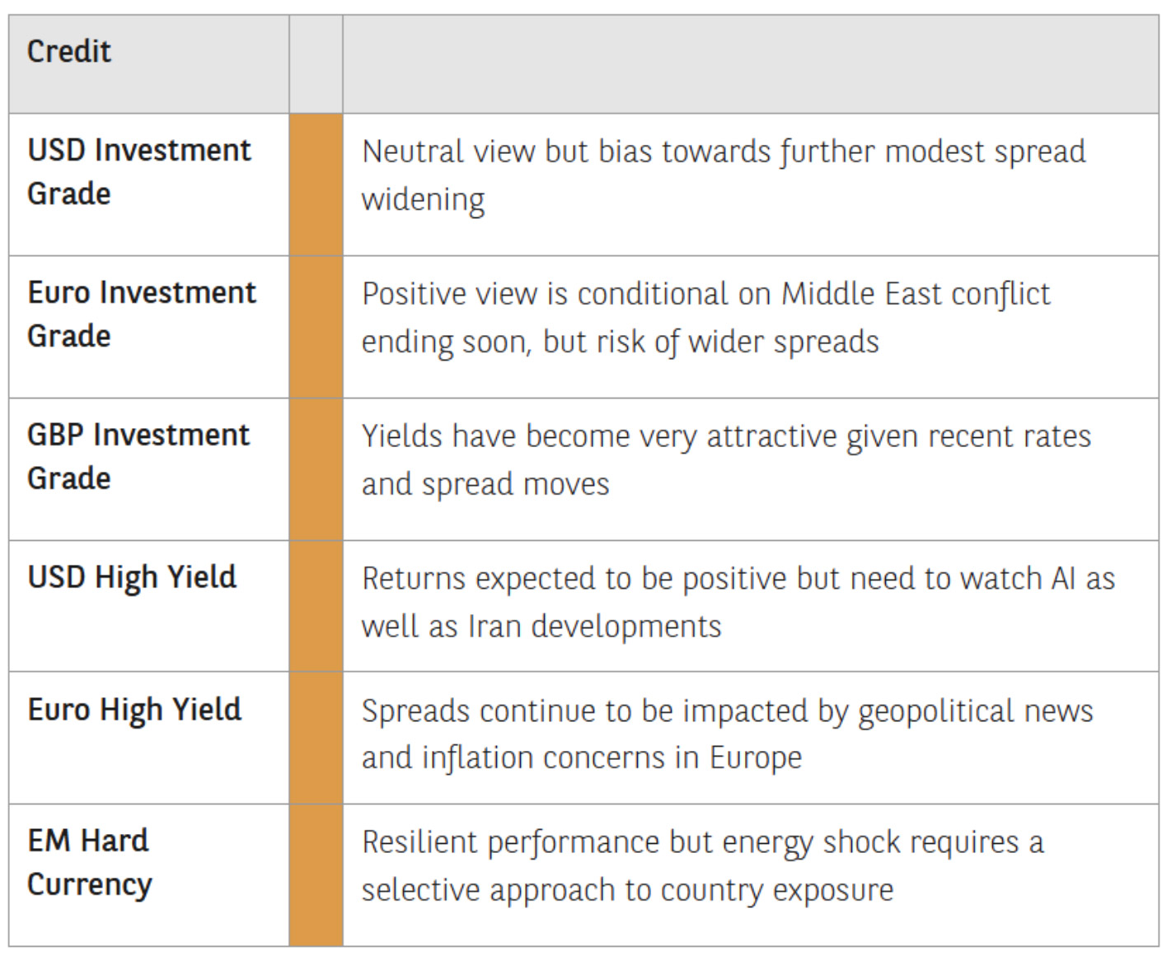
Task: Click the 'Spreads continue to be impacted' text
Action: (727, 734)
